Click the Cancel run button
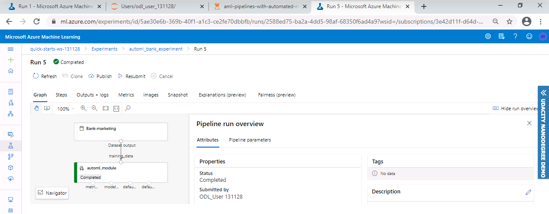 [162, 76]
